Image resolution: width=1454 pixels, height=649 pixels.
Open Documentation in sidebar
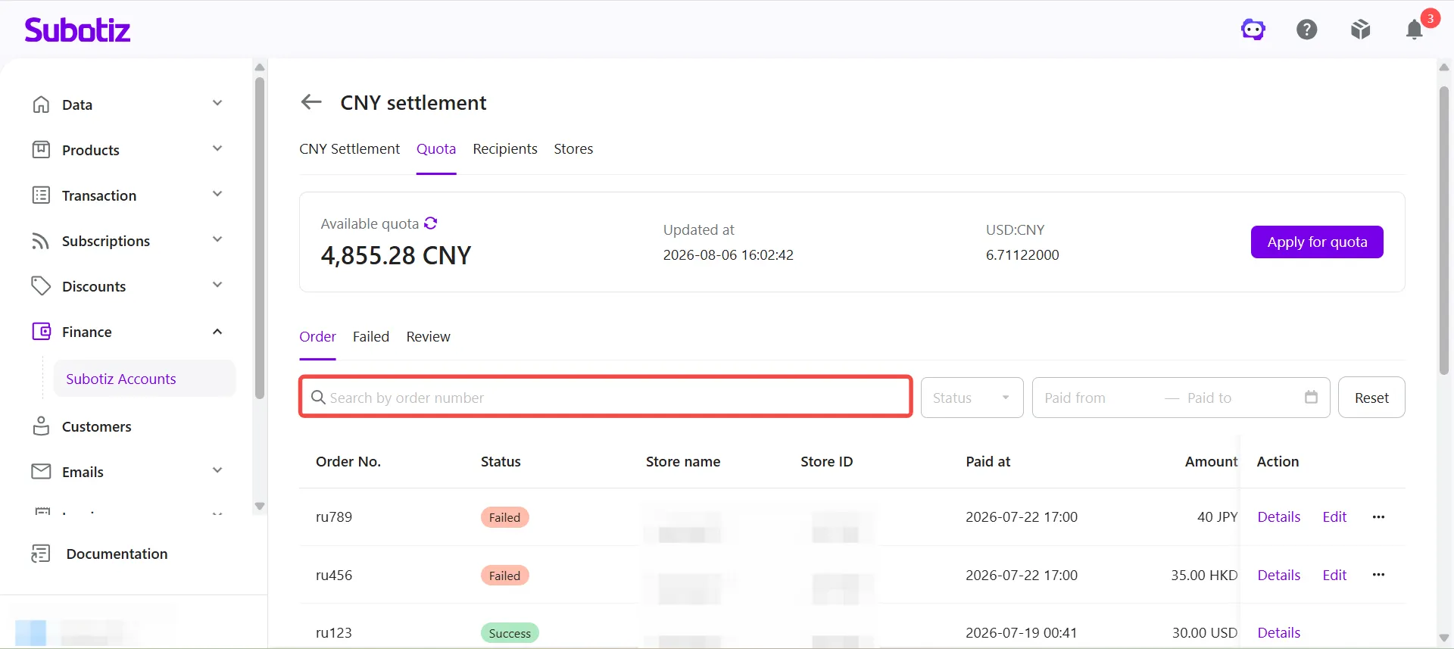117,554
